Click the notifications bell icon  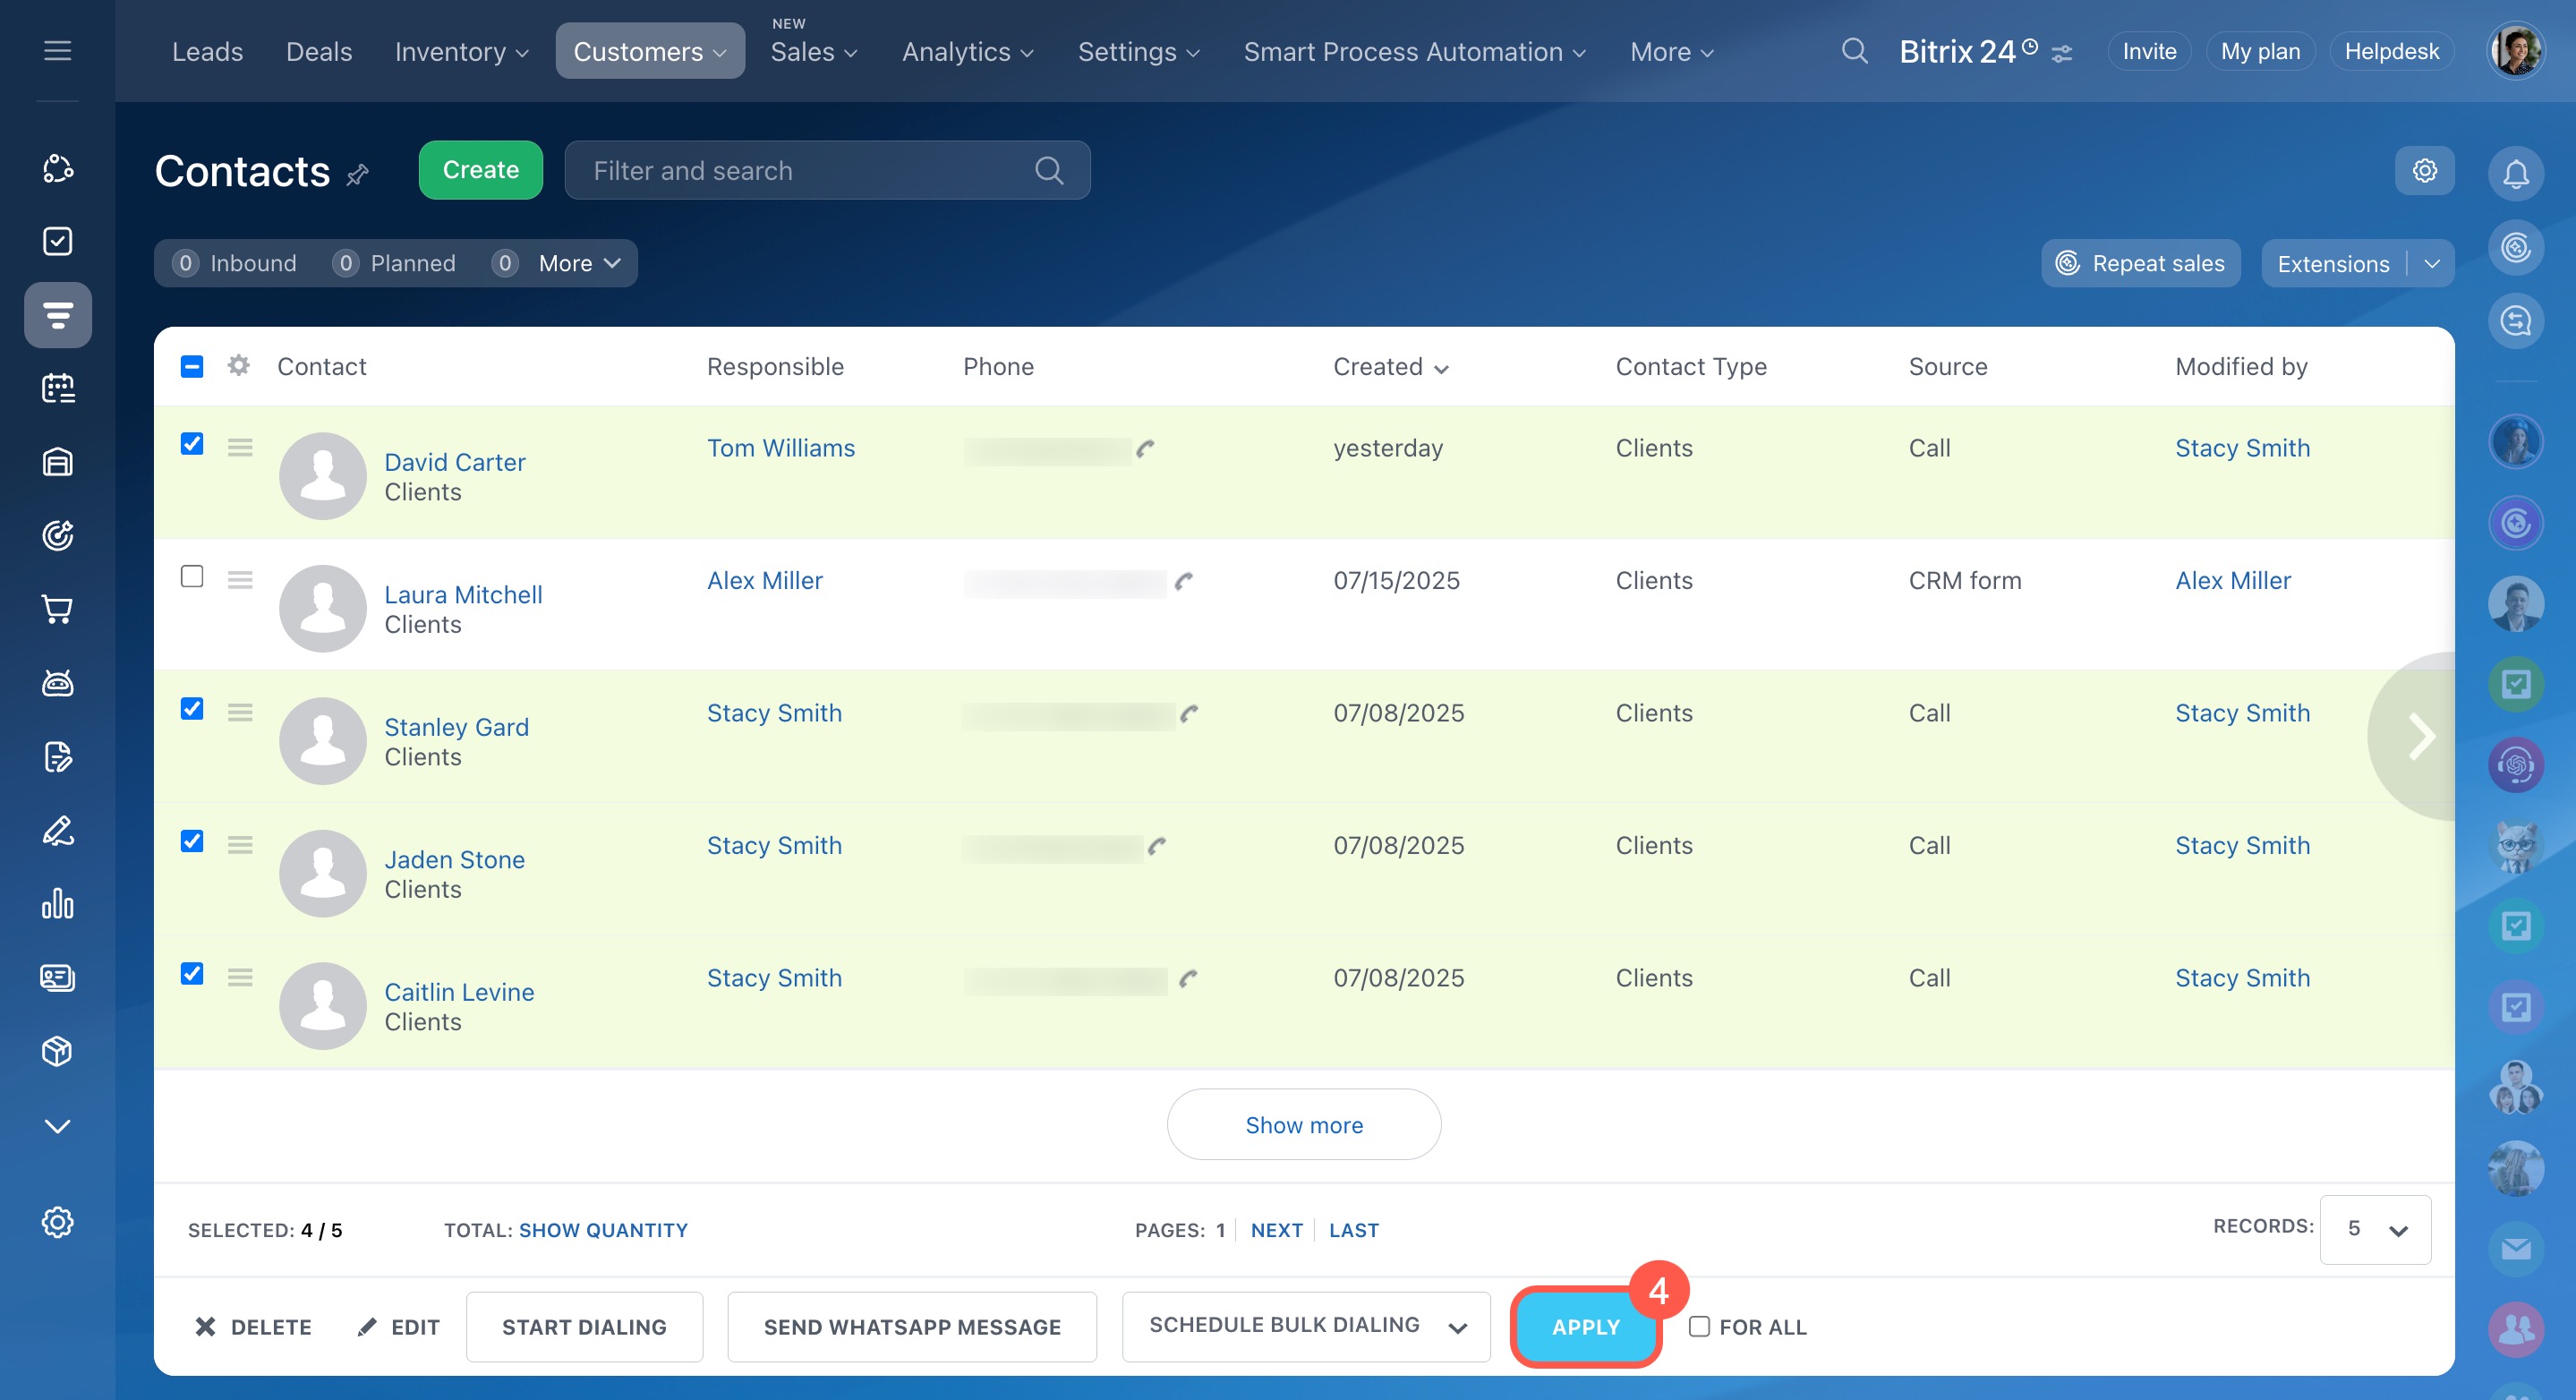tap(2515, 174)
